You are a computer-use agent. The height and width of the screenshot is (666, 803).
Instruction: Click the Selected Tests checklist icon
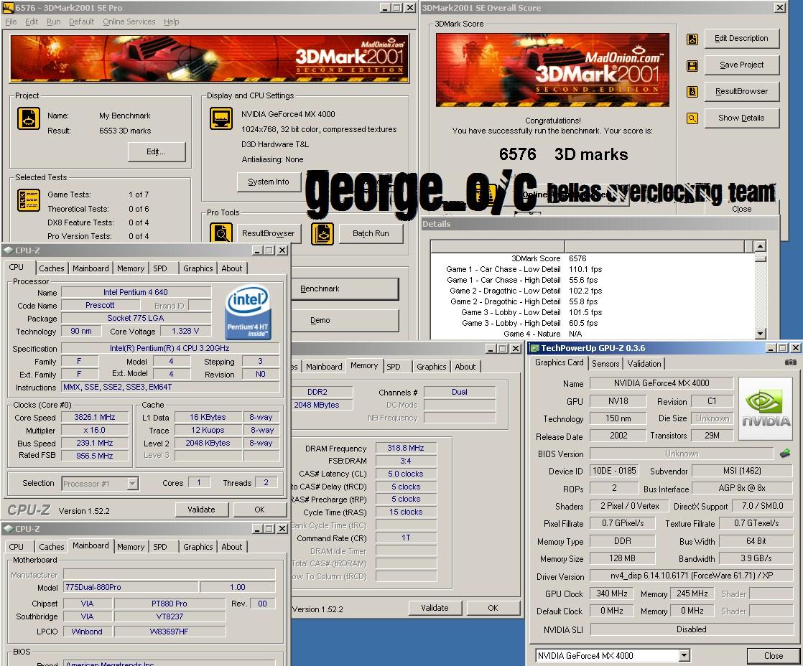pos(29,200)
